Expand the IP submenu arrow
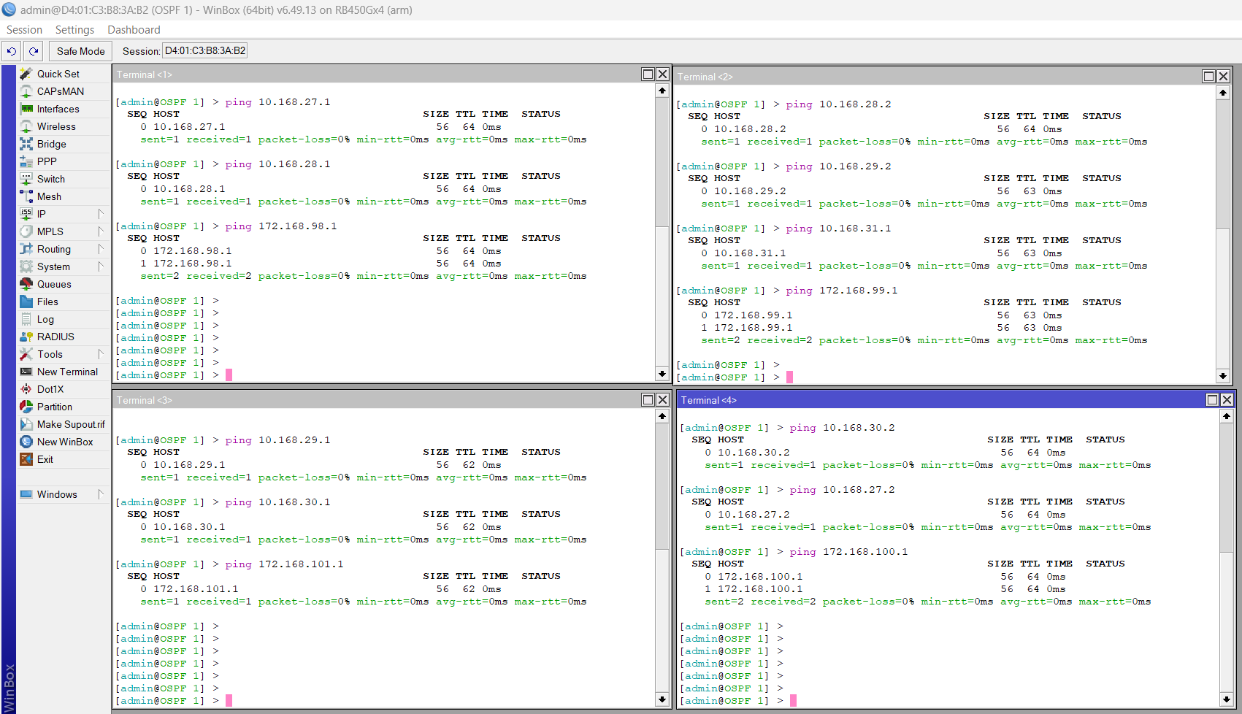Viewport: 1242px width, 714px height. 101,214
